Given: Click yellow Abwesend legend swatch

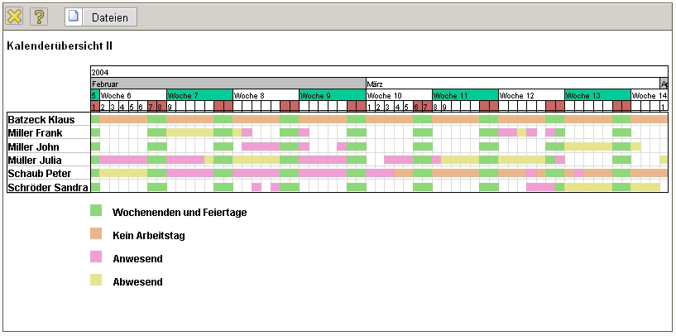Looking at the screenshot, I should (96, 281).
